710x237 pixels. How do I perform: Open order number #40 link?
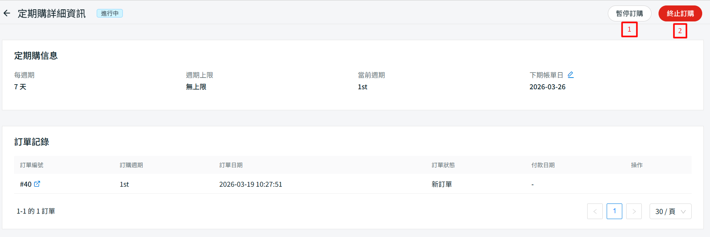pos(26,184)
